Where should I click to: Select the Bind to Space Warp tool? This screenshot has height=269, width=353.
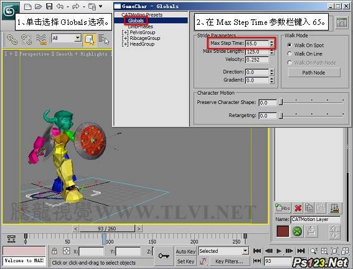click(41, 39)
